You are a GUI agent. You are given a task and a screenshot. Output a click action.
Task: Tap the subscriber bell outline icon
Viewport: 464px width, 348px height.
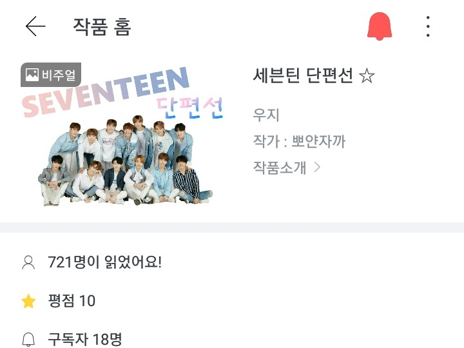pyautogui.click(x=28, y=340)
